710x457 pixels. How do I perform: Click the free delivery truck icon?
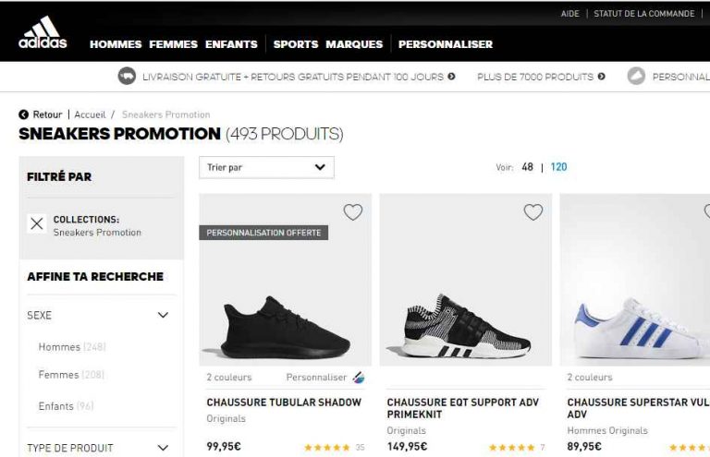click(127, 77)
